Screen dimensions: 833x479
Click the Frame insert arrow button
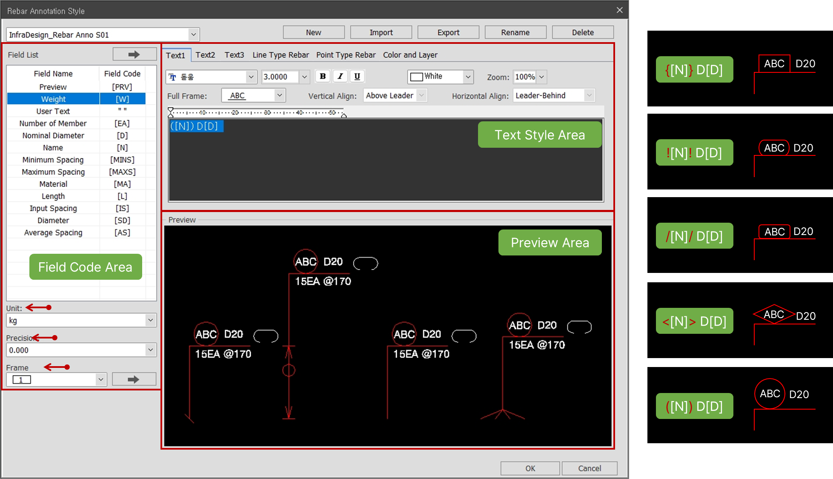click(x=134, y=379)
